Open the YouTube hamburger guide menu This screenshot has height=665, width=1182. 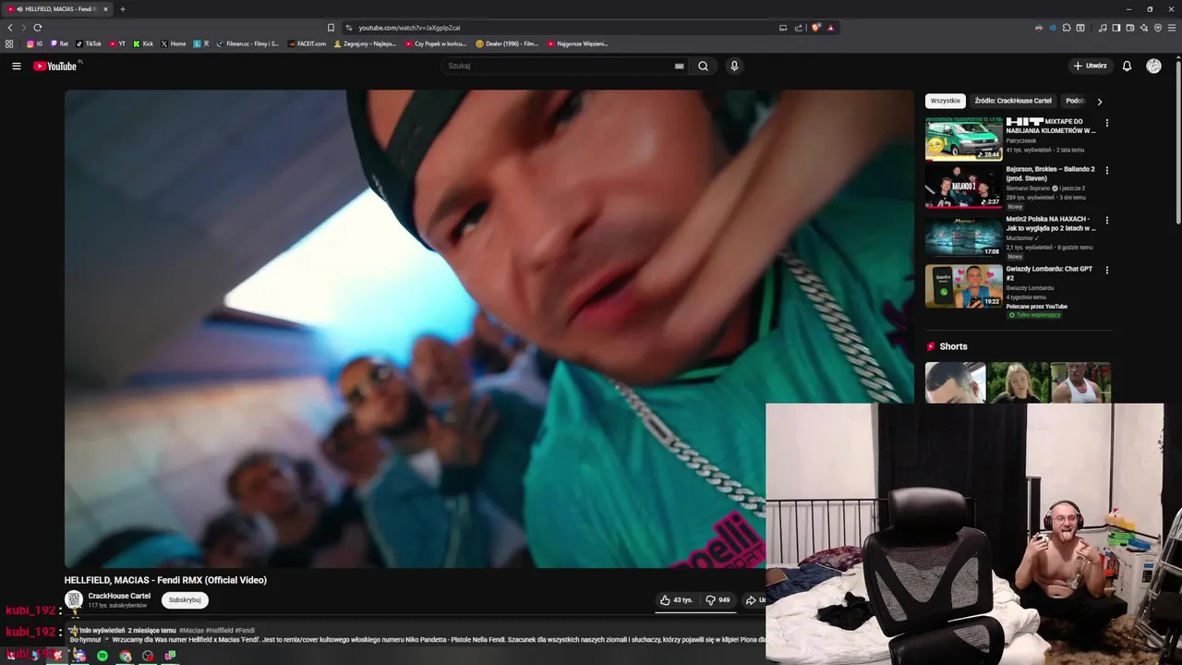(16, 66)
